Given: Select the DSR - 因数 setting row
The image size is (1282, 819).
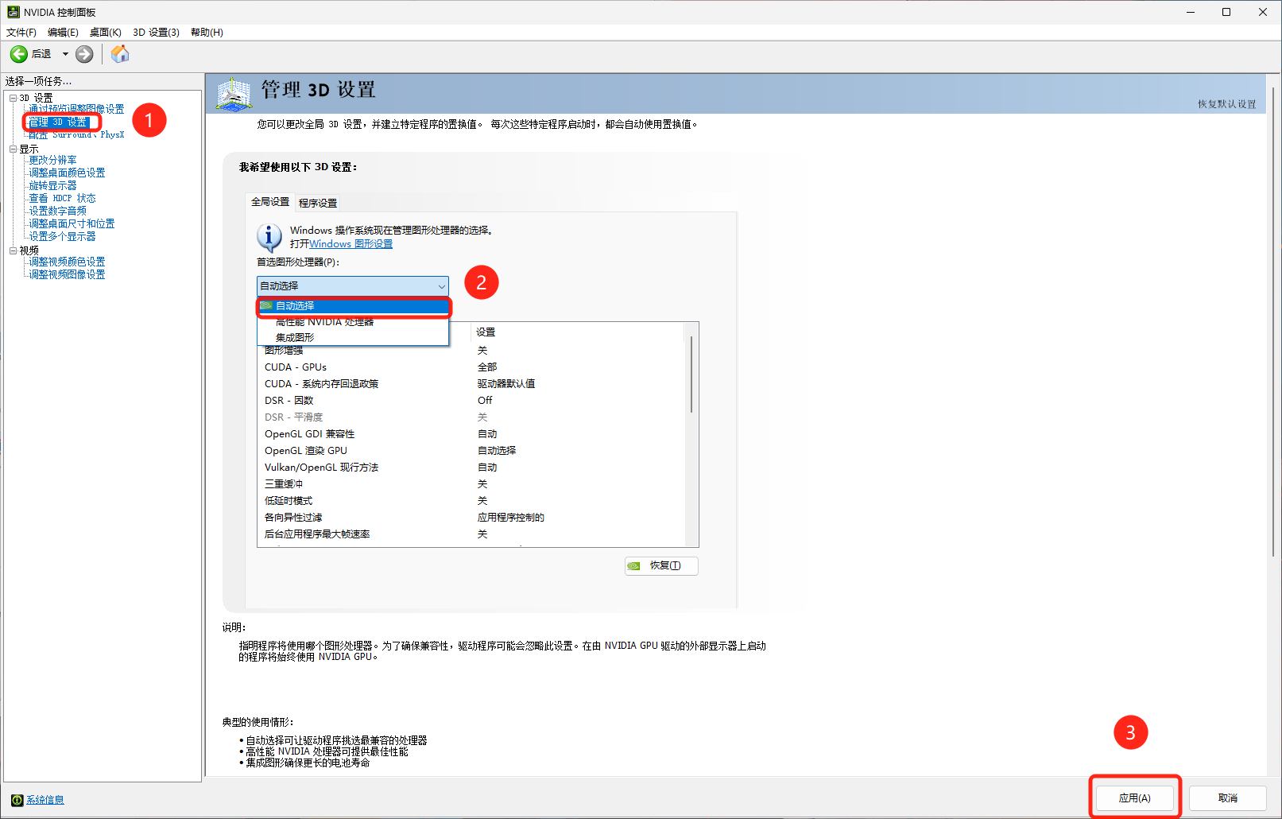Looking at the screenshot, I should pos(471,401).
